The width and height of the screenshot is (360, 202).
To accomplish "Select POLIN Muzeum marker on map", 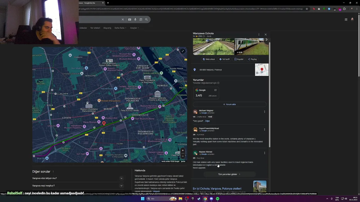I will pos(109,60).
